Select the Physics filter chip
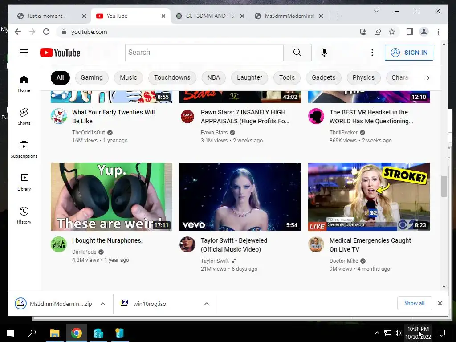 coord(363,77)
